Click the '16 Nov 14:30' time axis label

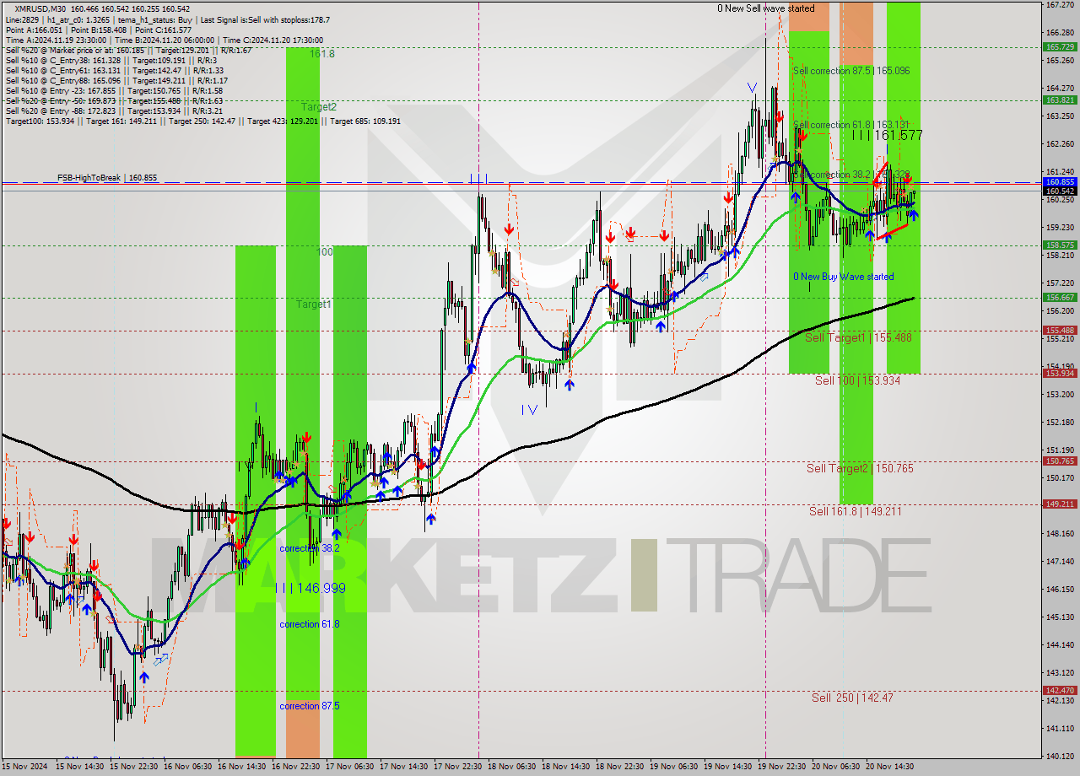point(241,767)
